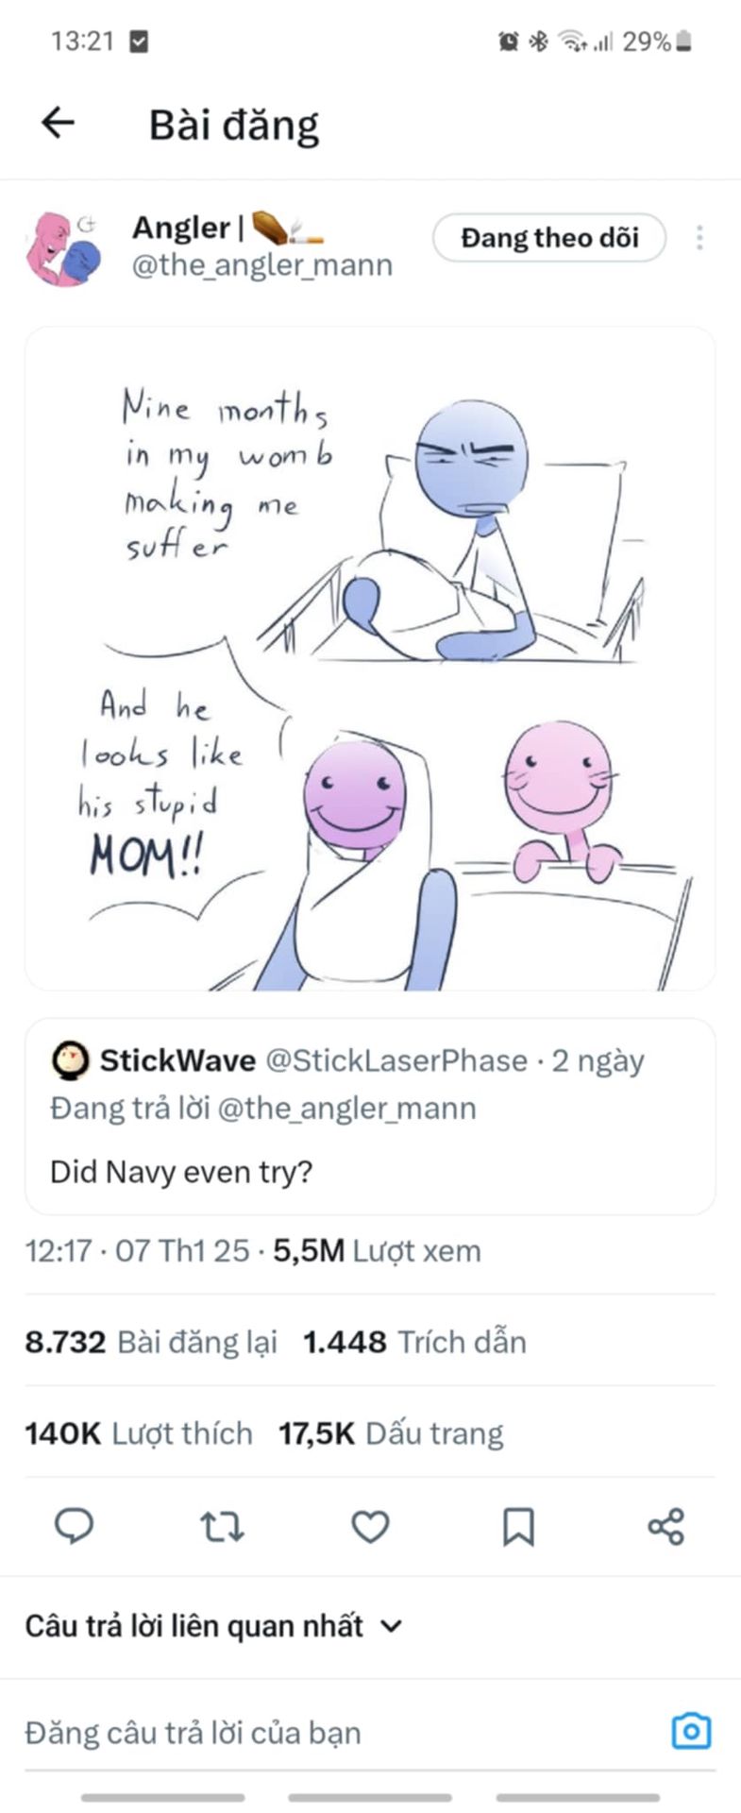Tap the reply speech bubble icon

pos(75,1526)
